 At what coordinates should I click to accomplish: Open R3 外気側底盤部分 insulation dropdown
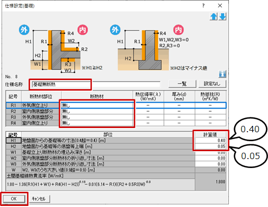(97, 117)
